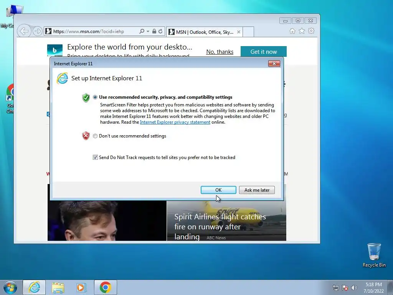Open Favorites with the star icon
Image resolution: width=393 pixels, height=295 pixels.
click(302, 31)
